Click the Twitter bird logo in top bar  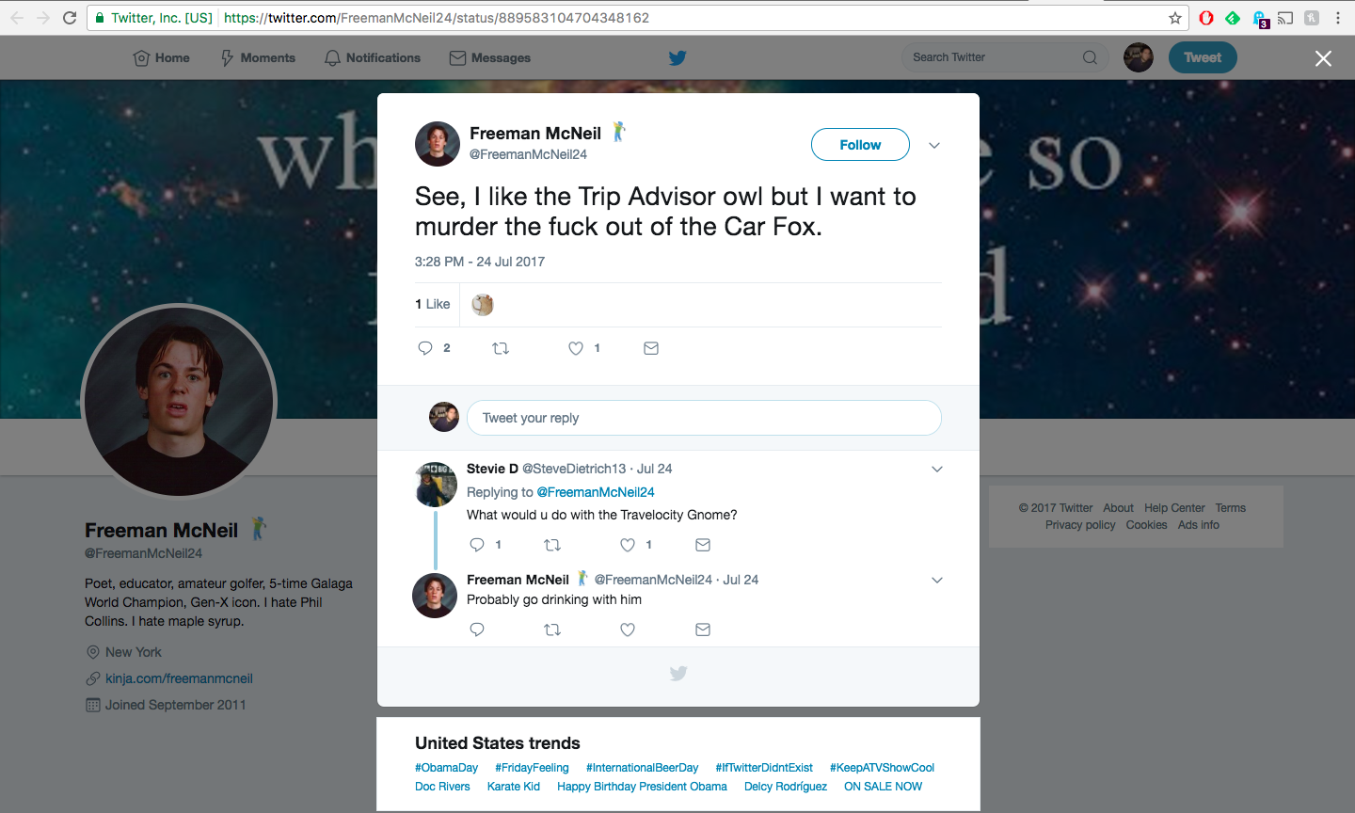pos(677,57)
